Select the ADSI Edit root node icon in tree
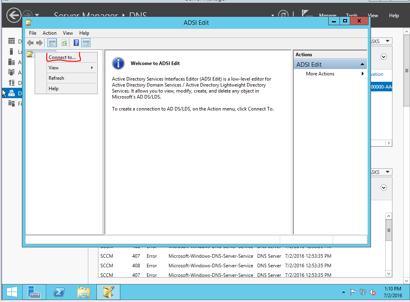This screenshot has height=302, width=410. click(30, 54)
